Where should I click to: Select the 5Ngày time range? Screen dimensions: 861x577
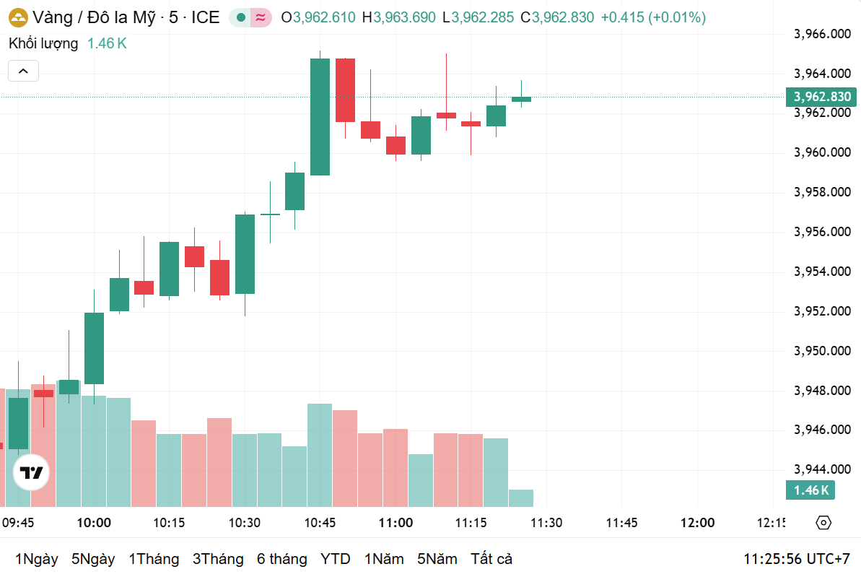[x=93, y=559]
